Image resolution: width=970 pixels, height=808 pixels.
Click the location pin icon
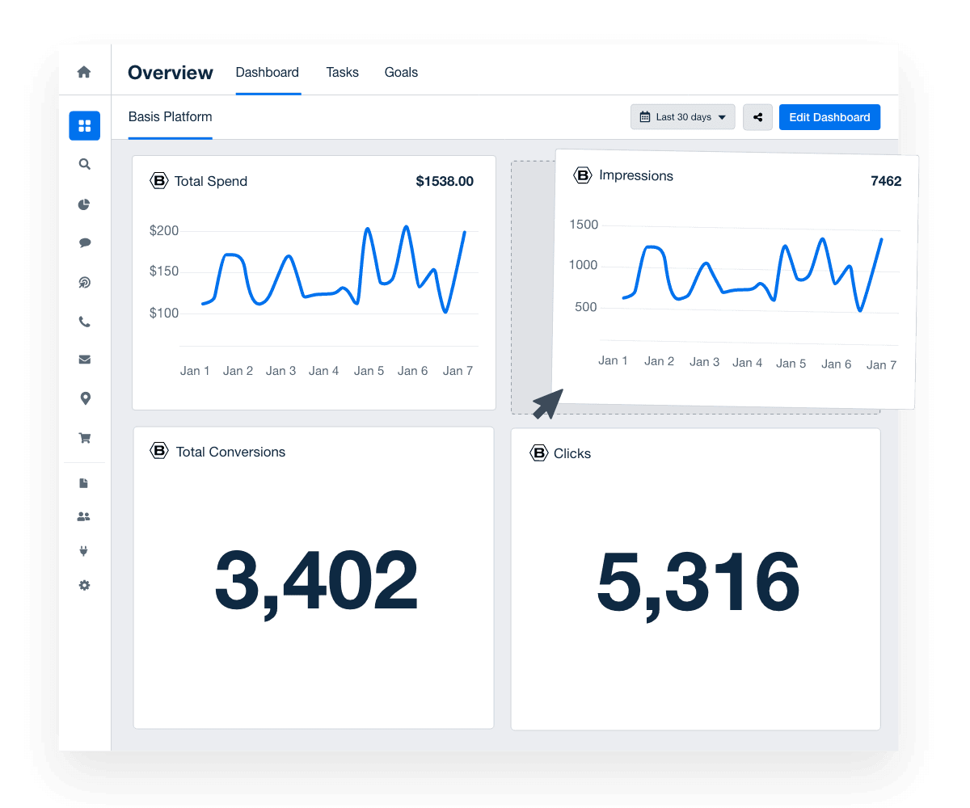click(x=84, y=398)
